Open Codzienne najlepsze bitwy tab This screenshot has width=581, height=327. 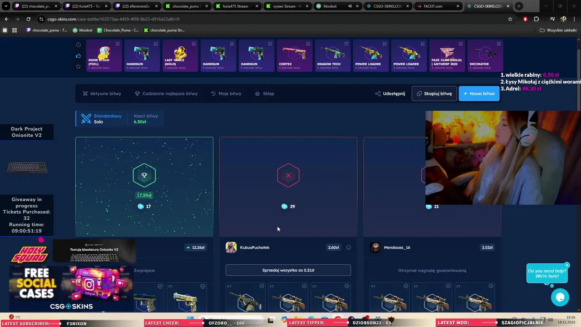[x=166, y=94]
